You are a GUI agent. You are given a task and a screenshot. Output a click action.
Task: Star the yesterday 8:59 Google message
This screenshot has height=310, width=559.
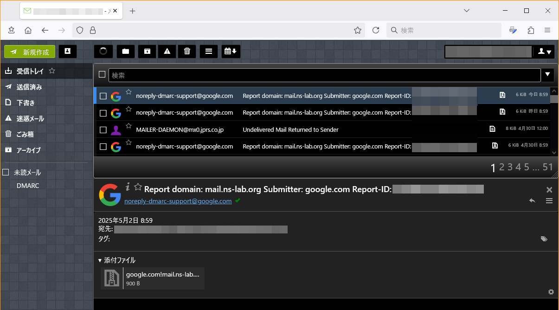(x=129, y=109)
